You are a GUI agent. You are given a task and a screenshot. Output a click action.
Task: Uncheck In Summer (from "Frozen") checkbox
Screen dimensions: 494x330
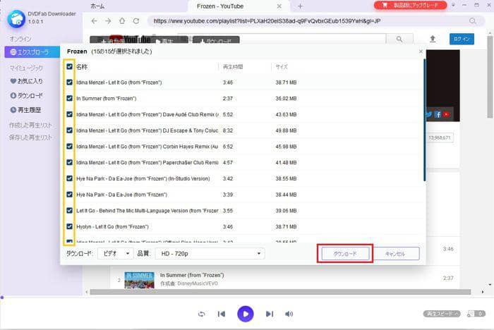[70, 99]
